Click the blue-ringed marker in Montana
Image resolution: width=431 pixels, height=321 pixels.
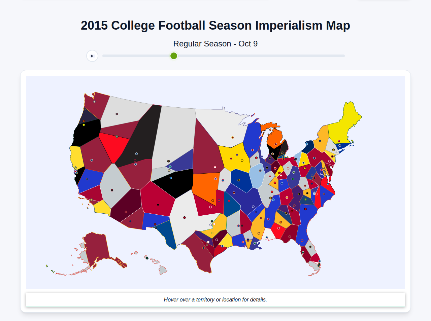tap(136, 154)
